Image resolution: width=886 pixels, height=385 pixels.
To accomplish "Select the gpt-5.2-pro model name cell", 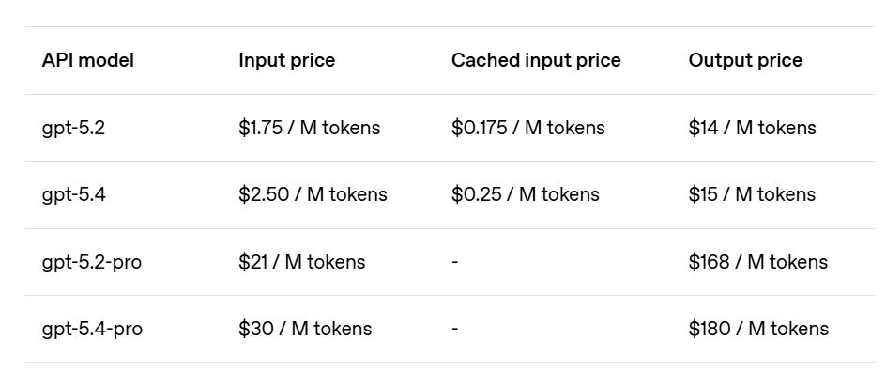I will point(91,262).
